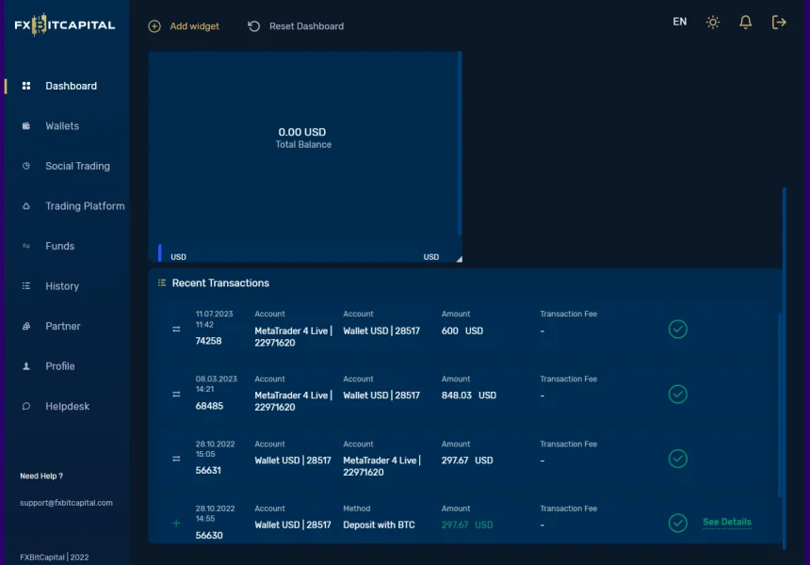
Task: Click the Helpdesk chat icon
Action: [26, 406]
